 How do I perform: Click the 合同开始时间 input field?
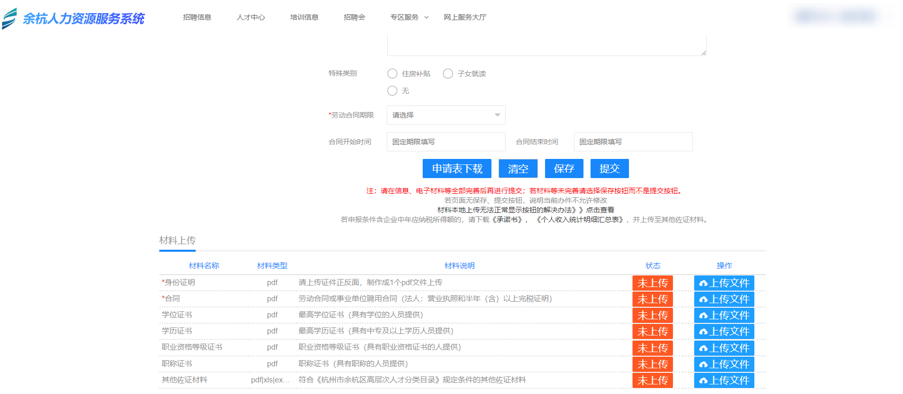click(x=445, y=142)
